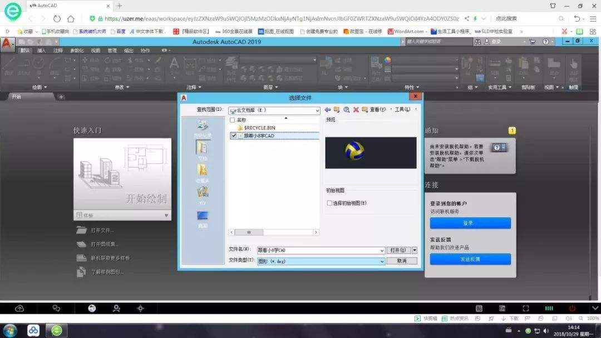The height and width of the screenshot is (338, 601).
Task: Click the Back arrow in the file dialog
Action: coord(328,109)
